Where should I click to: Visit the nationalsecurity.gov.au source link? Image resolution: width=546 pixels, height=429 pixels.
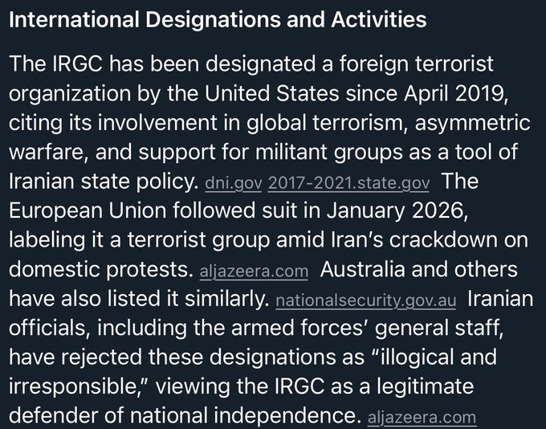[x=365, y=301]
